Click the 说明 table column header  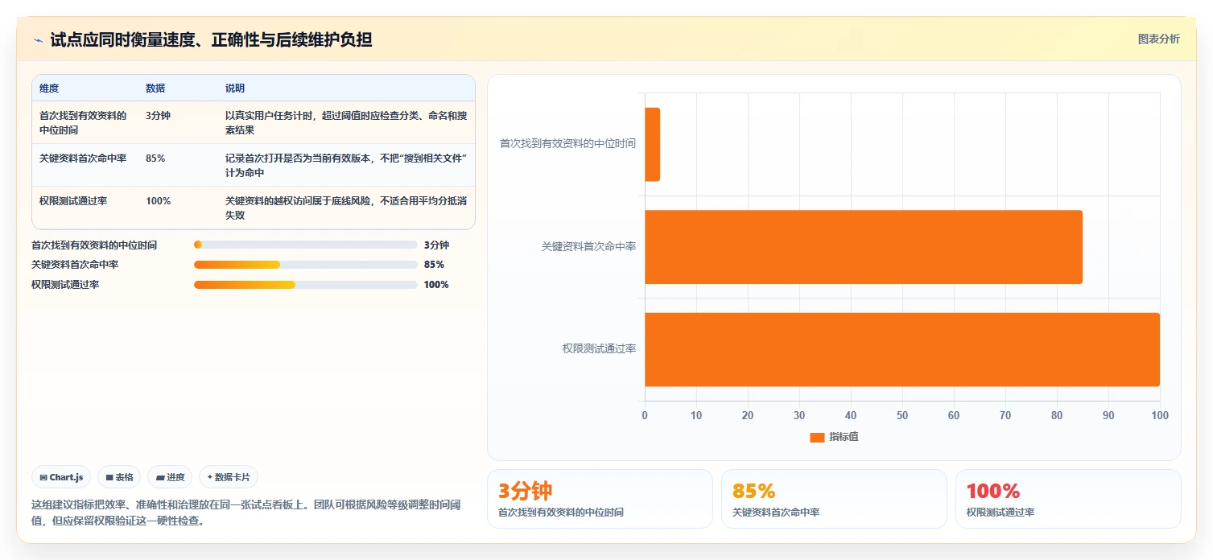point(235,89)
